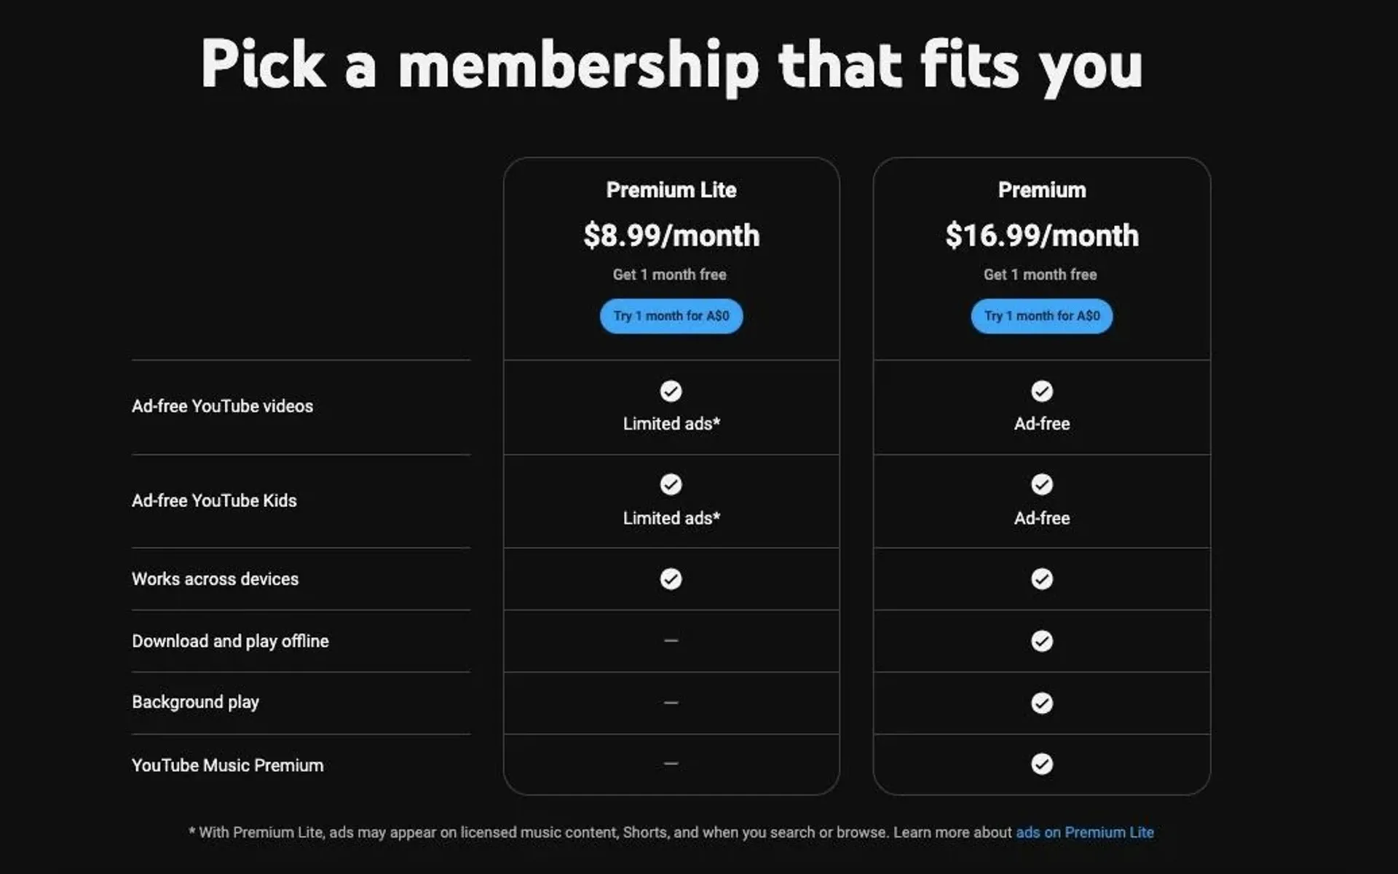
Task: Click the checkmark icon for Premium Lite ad-free Kids
Action: click(671, 484)
